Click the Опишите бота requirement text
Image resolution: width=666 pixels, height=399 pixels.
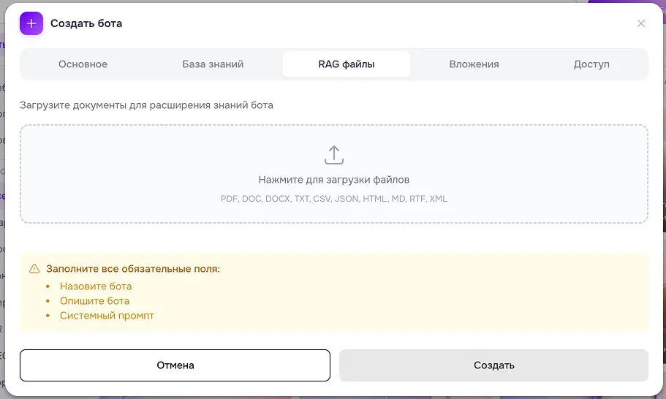click(x=94, y=301)
